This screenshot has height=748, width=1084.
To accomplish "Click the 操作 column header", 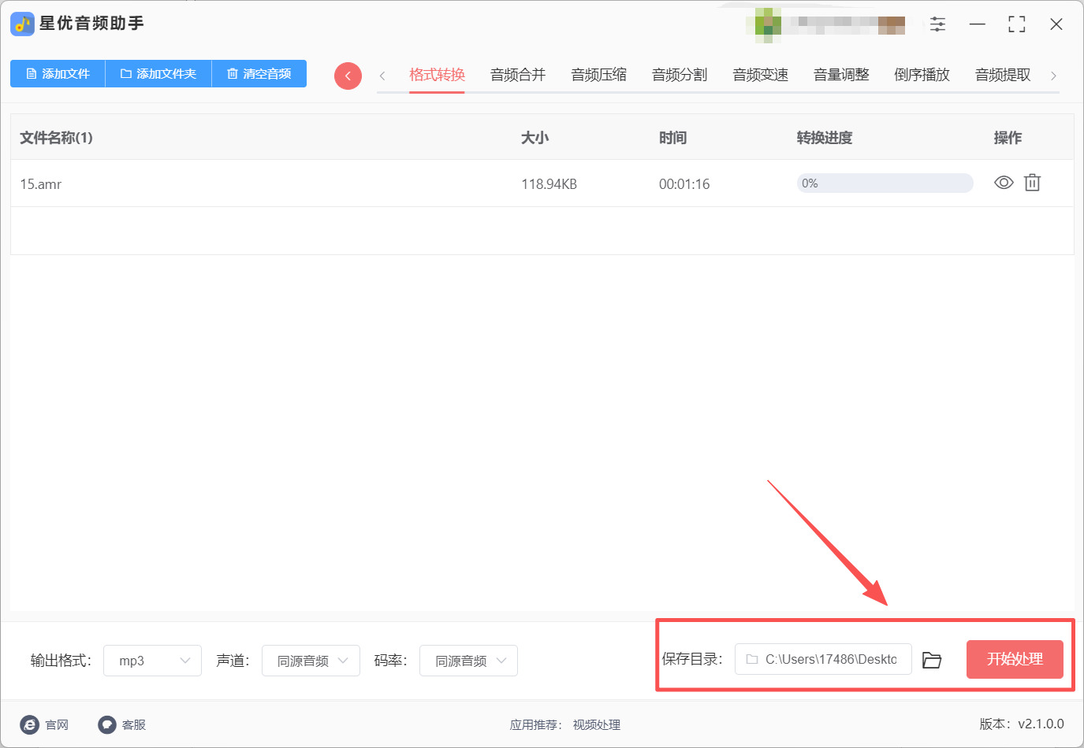I will click(x=1008, y=138).
